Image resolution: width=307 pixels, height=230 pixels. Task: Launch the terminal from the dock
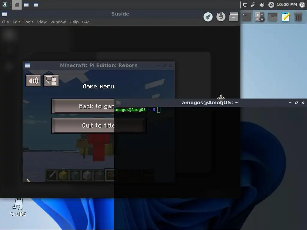point(247,17)
